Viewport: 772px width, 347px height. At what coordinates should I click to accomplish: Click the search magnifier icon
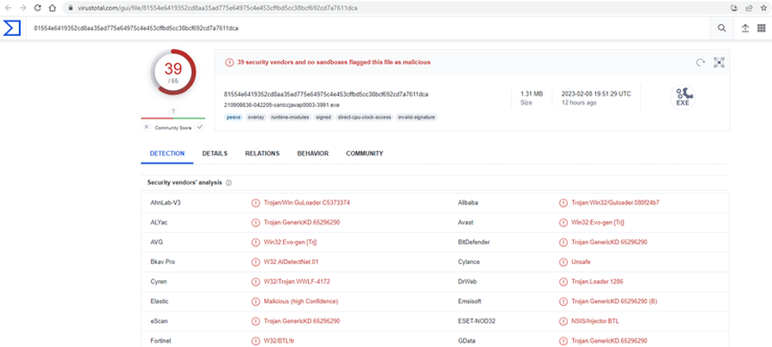click(721, 28)
